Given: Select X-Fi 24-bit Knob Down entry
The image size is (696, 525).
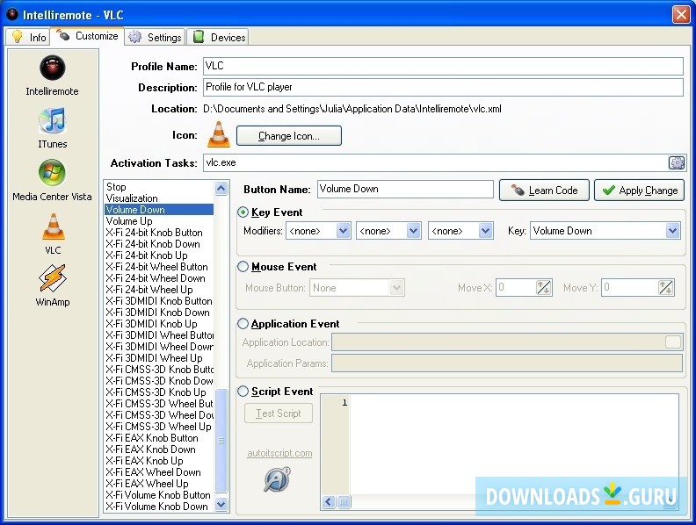Looking at the screenshot, I should click(x=159, y=244).
